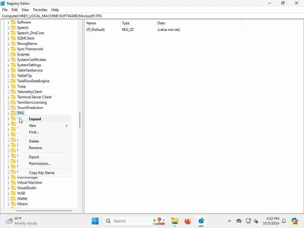The height and width of the screenshot is (228, 304).
Task: Open the Copilot preview icon
Action: (x=294, y=221)
